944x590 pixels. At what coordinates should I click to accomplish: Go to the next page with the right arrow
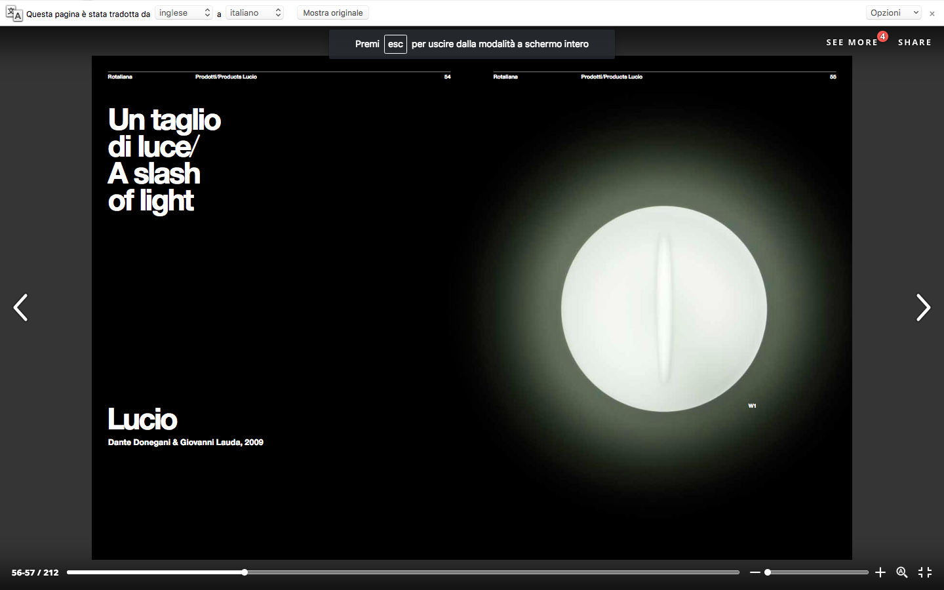pos(923,307)
